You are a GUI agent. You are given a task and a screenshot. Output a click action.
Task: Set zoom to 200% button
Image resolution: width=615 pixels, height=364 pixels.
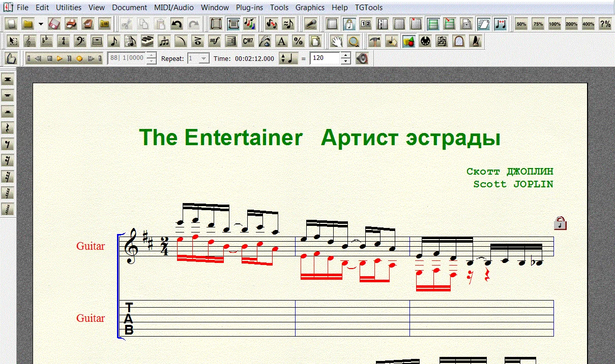click(571, 24)
